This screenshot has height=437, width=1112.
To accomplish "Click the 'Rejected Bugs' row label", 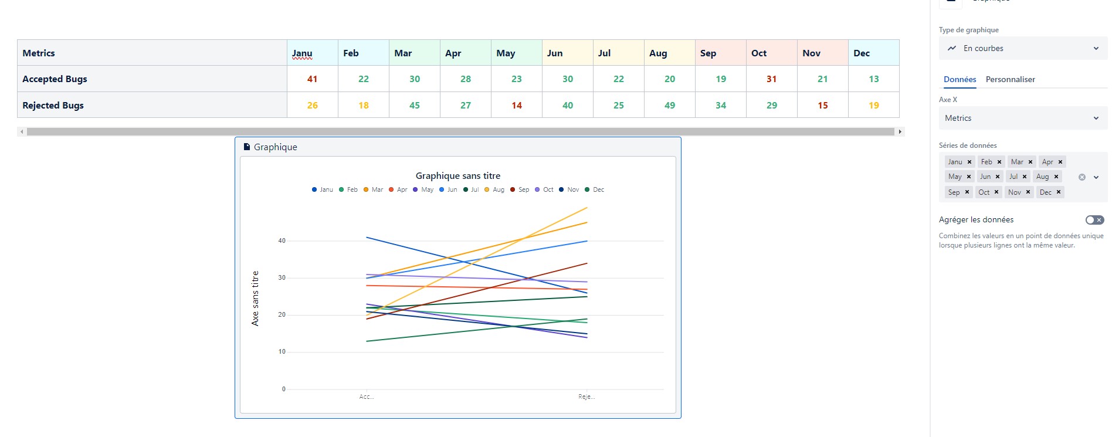I will click(53, 106).
